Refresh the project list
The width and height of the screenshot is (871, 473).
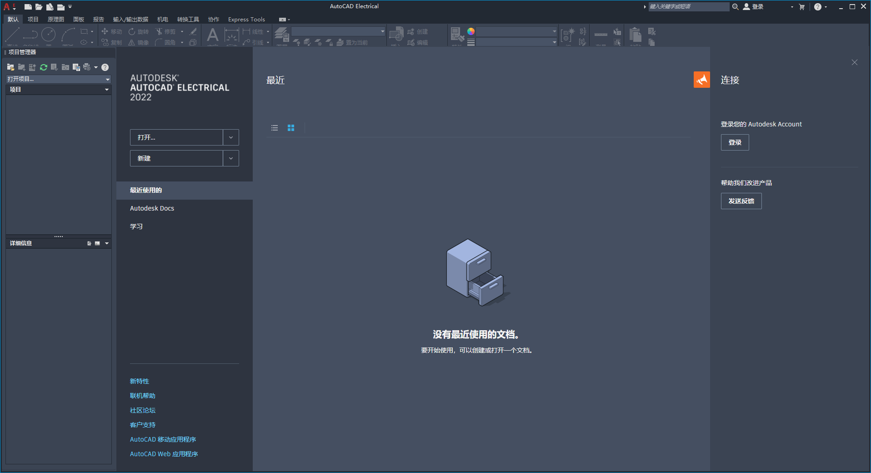coord(43,67)
